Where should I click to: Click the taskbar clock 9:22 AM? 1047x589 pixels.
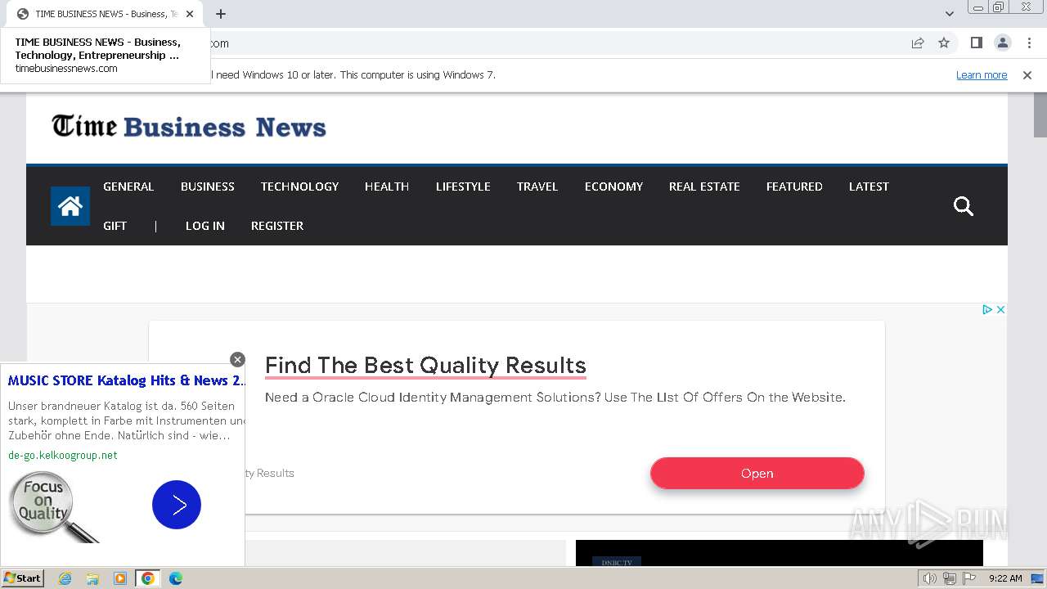point(1005,578)
